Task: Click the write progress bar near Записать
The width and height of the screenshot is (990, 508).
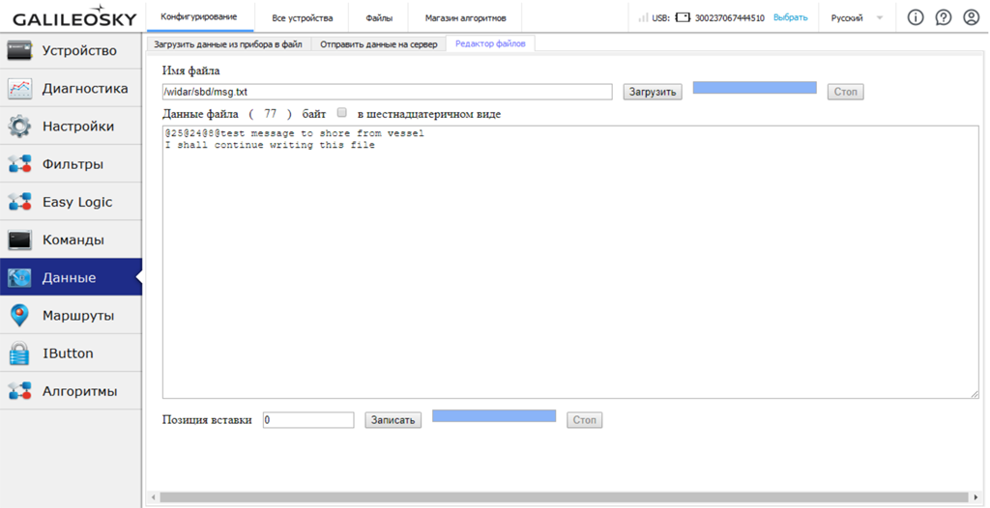Action: tap(494, 416)
